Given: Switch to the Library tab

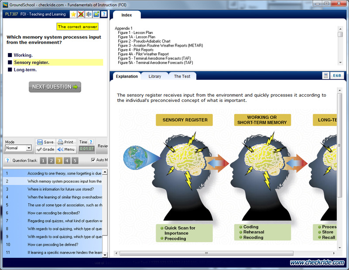Looking at the screenshot, I should (154, 76).
